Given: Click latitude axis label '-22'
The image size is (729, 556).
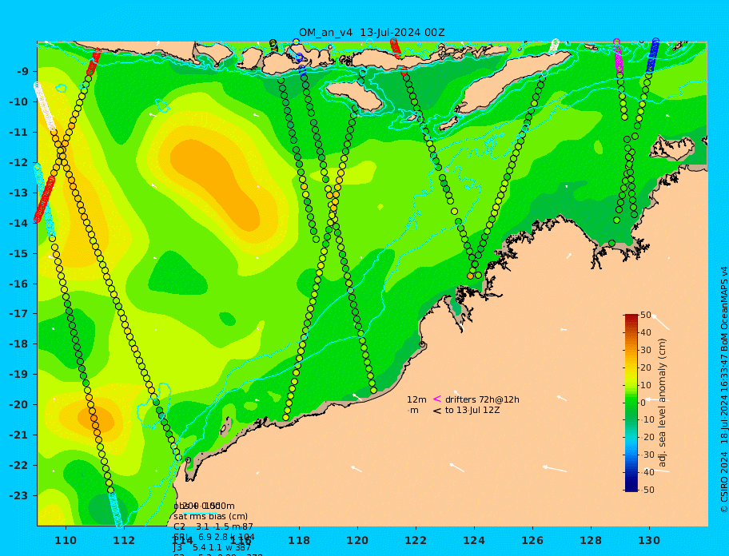Looking at the screenshot, I should point(18,466).
